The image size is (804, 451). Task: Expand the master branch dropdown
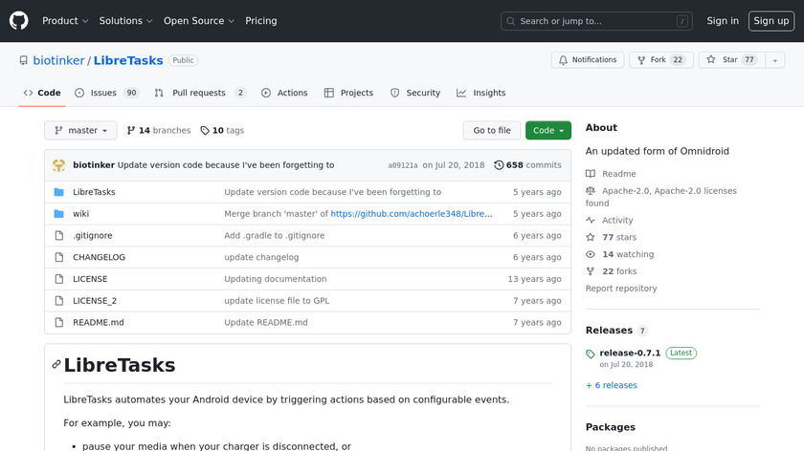pyautogui.click(x=80, y=131)
